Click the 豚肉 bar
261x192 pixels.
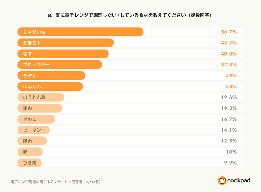(x=32, y=141)
